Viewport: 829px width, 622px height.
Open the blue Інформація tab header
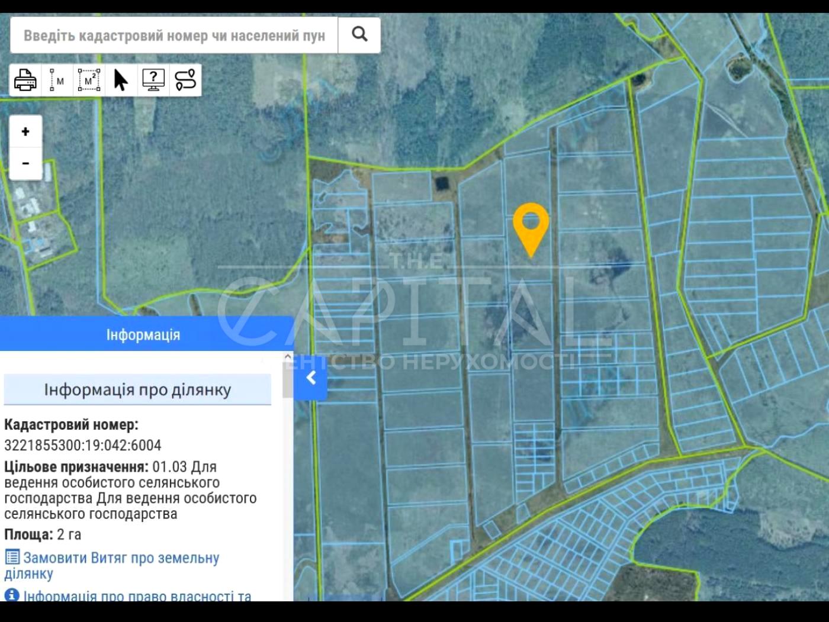(143, 334)
